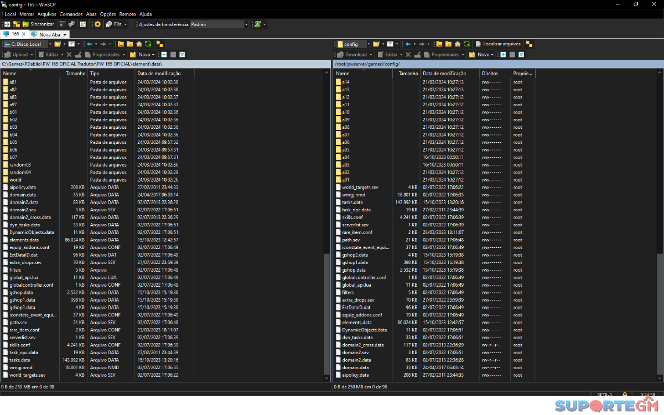The width and height of the screenshot is (664, 415).
Task: Click the remote panel directory tree icon
Action: (x=529, y=44)
